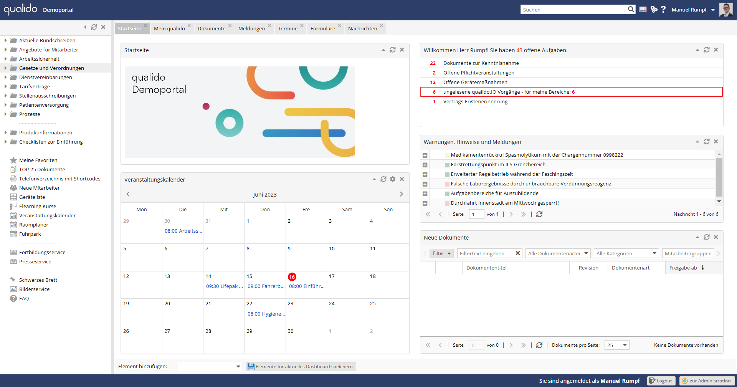The image size is (737, 387).
Task: Click the Logout button
Action: [661, 381]
